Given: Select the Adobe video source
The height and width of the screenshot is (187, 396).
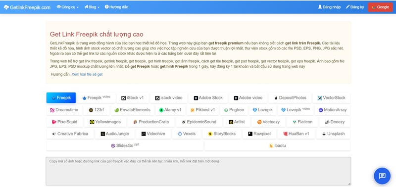Looking at the screenshot, I should pos(248,97).
